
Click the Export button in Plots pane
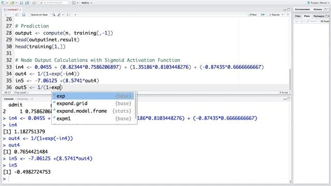(x=325, y=21)
